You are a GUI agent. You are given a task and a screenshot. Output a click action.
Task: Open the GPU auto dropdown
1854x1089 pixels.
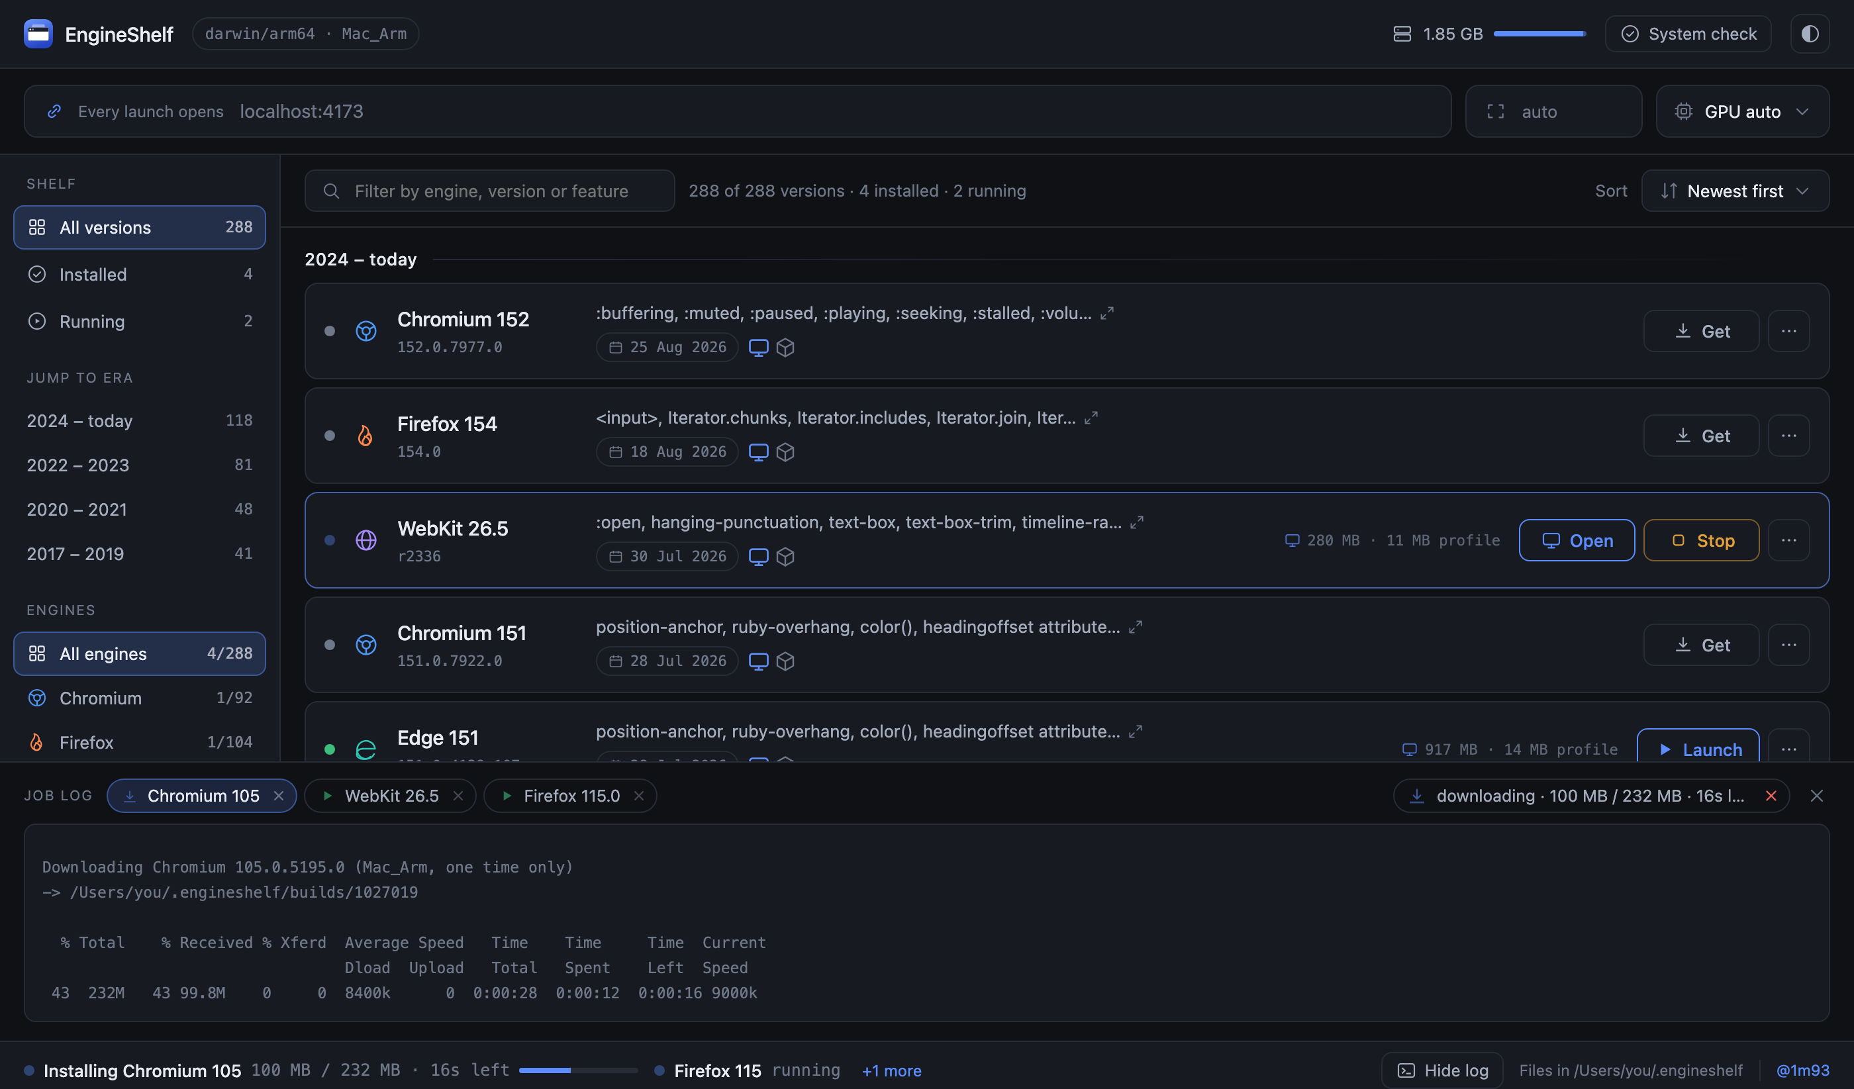(x=1742, y=111)
